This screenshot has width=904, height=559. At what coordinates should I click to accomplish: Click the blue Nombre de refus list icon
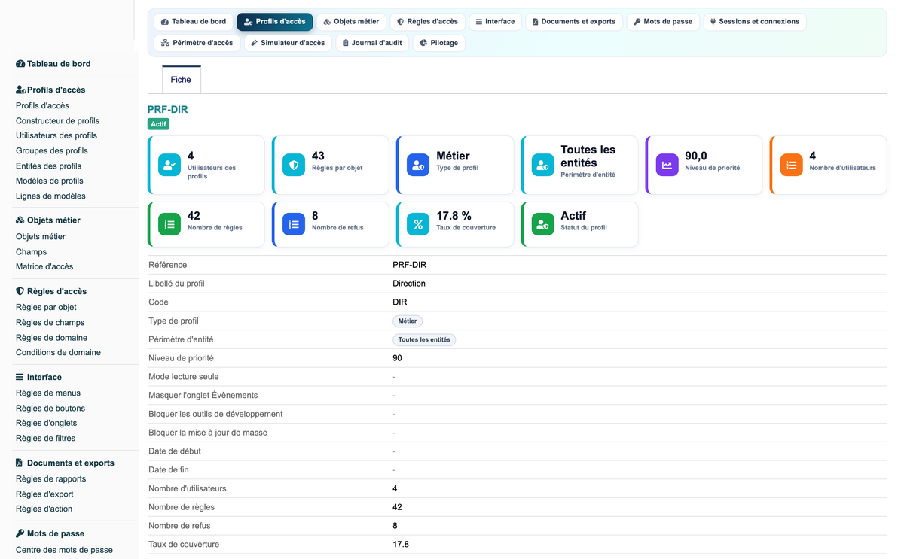294,224
